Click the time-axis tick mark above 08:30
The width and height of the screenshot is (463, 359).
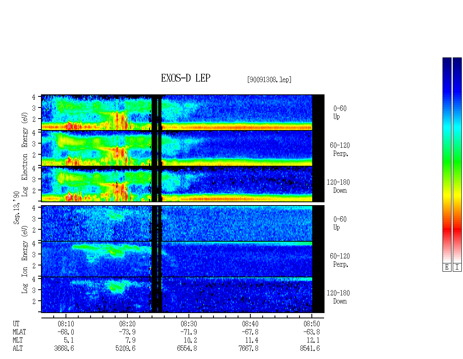point(189,316)
